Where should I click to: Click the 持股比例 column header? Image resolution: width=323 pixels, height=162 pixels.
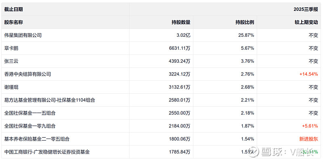coord(245,22)
